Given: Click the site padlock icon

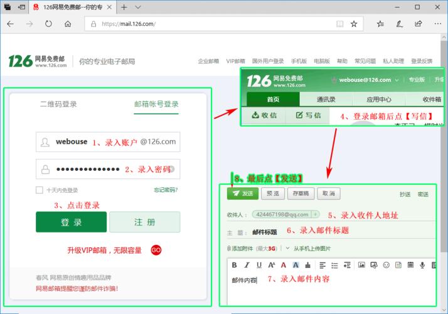Looking at the screenshot, I should pyautogui.click(x=93, y=24).
